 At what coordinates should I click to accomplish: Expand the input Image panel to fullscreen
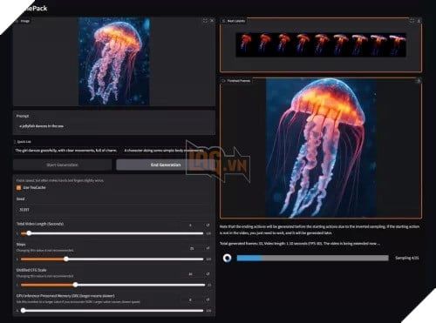pos(205,21)
